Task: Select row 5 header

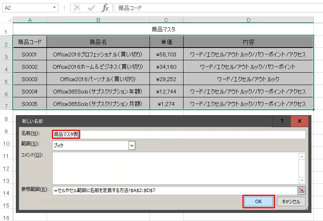Action: (x=6, y=79)
